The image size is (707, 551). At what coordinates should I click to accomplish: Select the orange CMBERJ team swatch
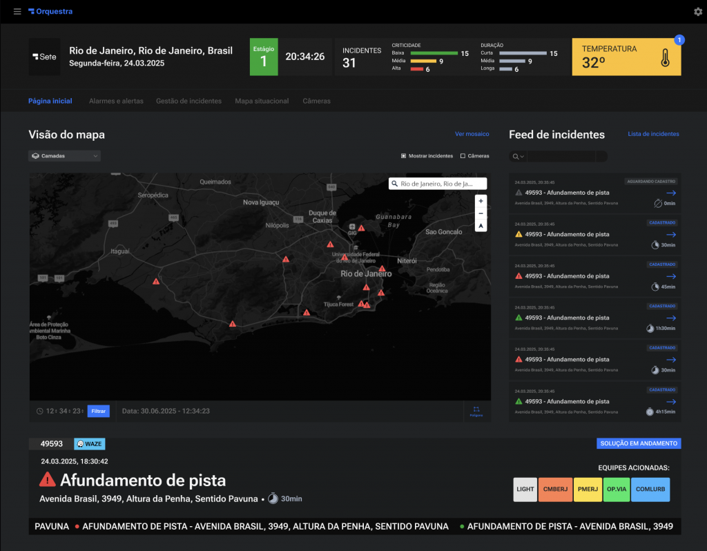(x=554, y=490)
